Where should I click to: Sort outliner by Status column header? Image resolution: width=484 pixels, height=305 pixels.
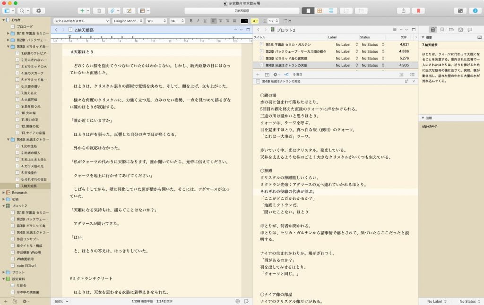364,37
